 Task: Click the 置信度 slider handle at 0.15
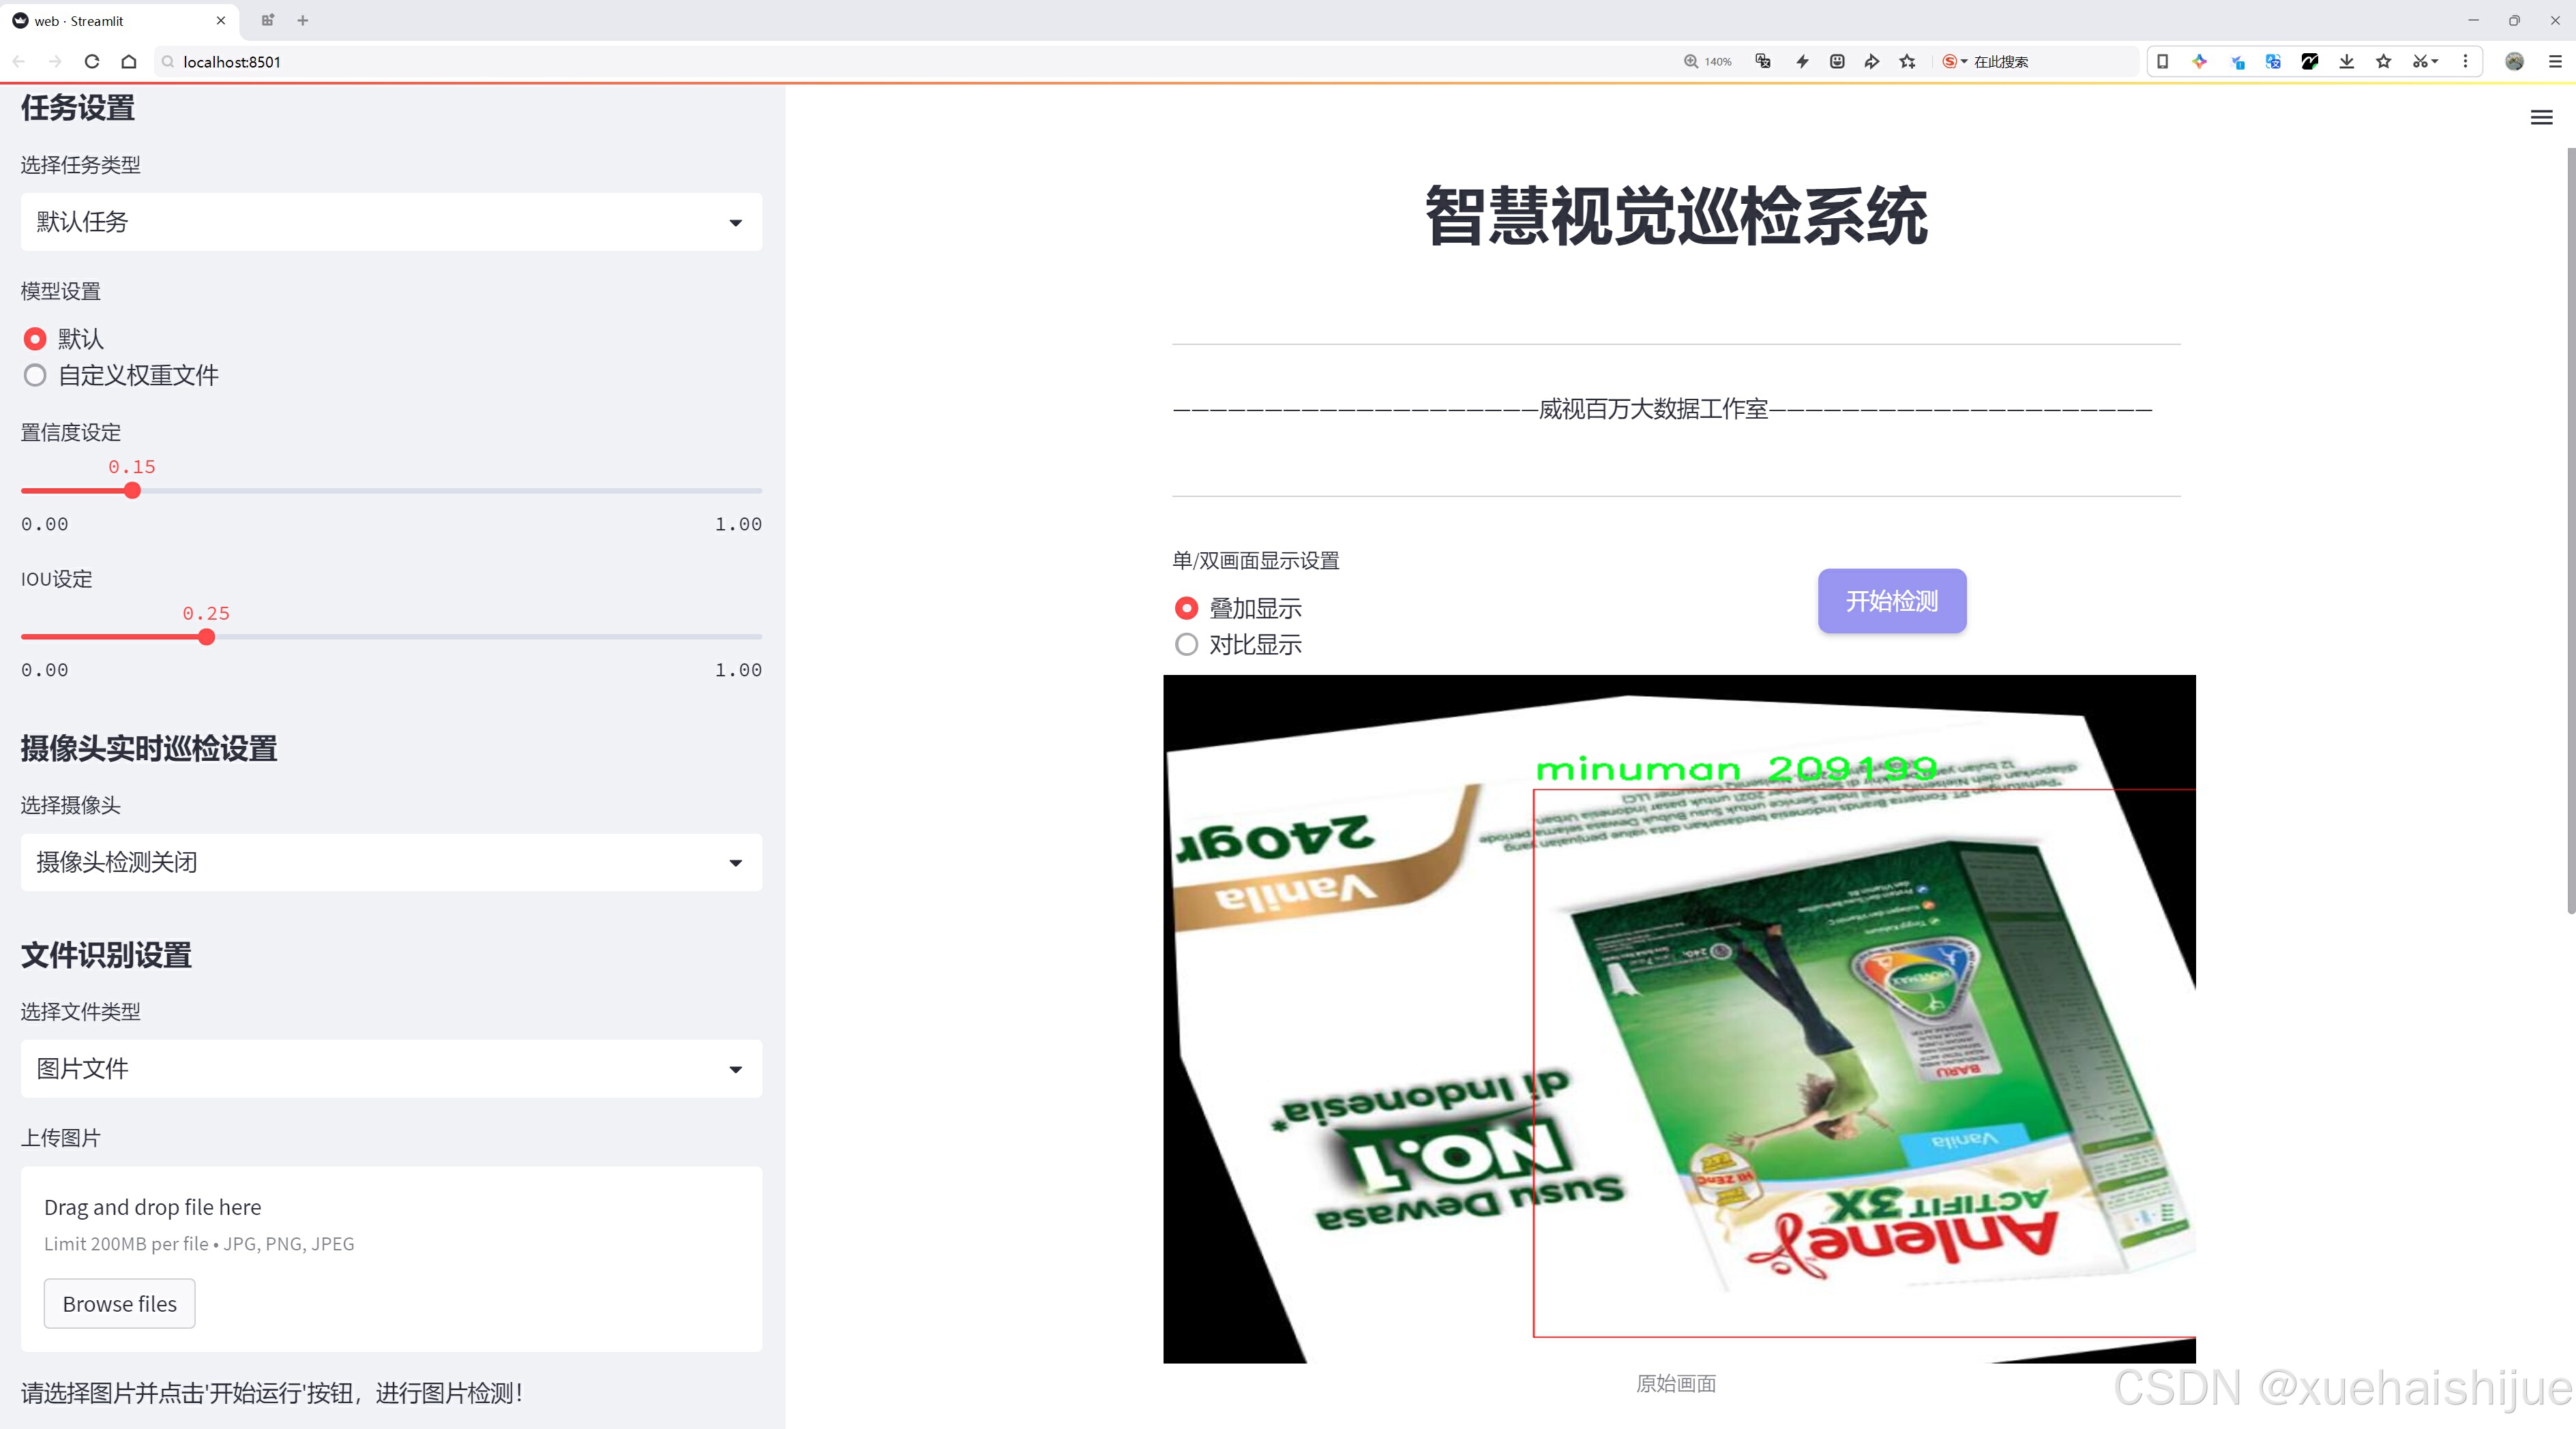(x=132, y=491)
